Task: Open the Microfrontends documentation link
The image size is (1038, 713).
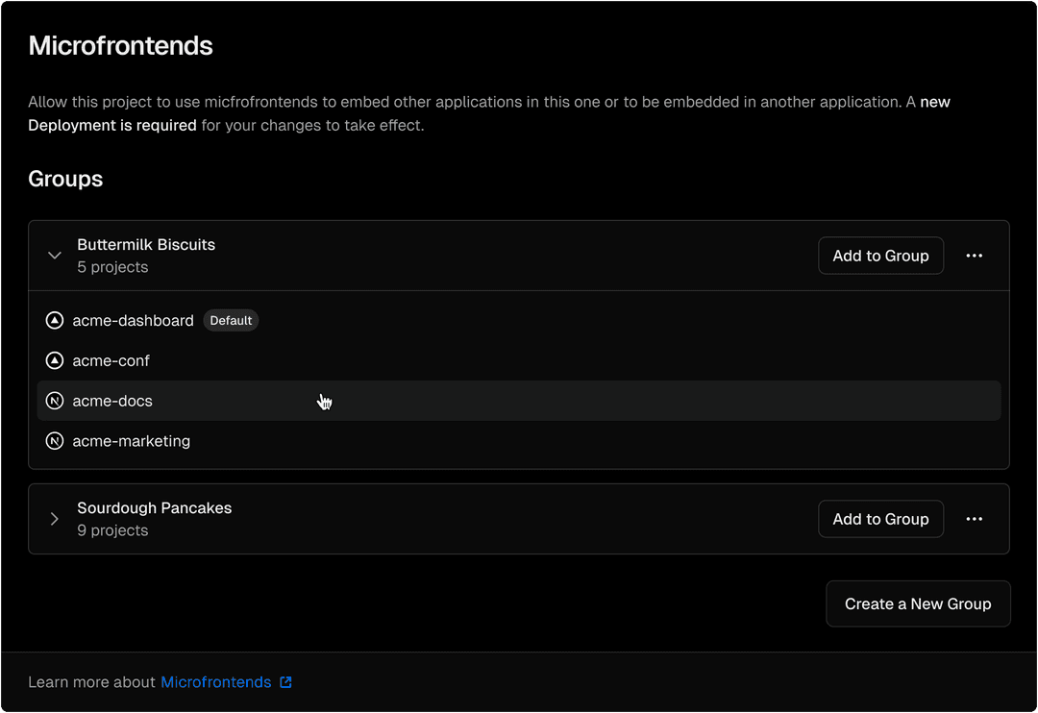Action: (216, 681)
